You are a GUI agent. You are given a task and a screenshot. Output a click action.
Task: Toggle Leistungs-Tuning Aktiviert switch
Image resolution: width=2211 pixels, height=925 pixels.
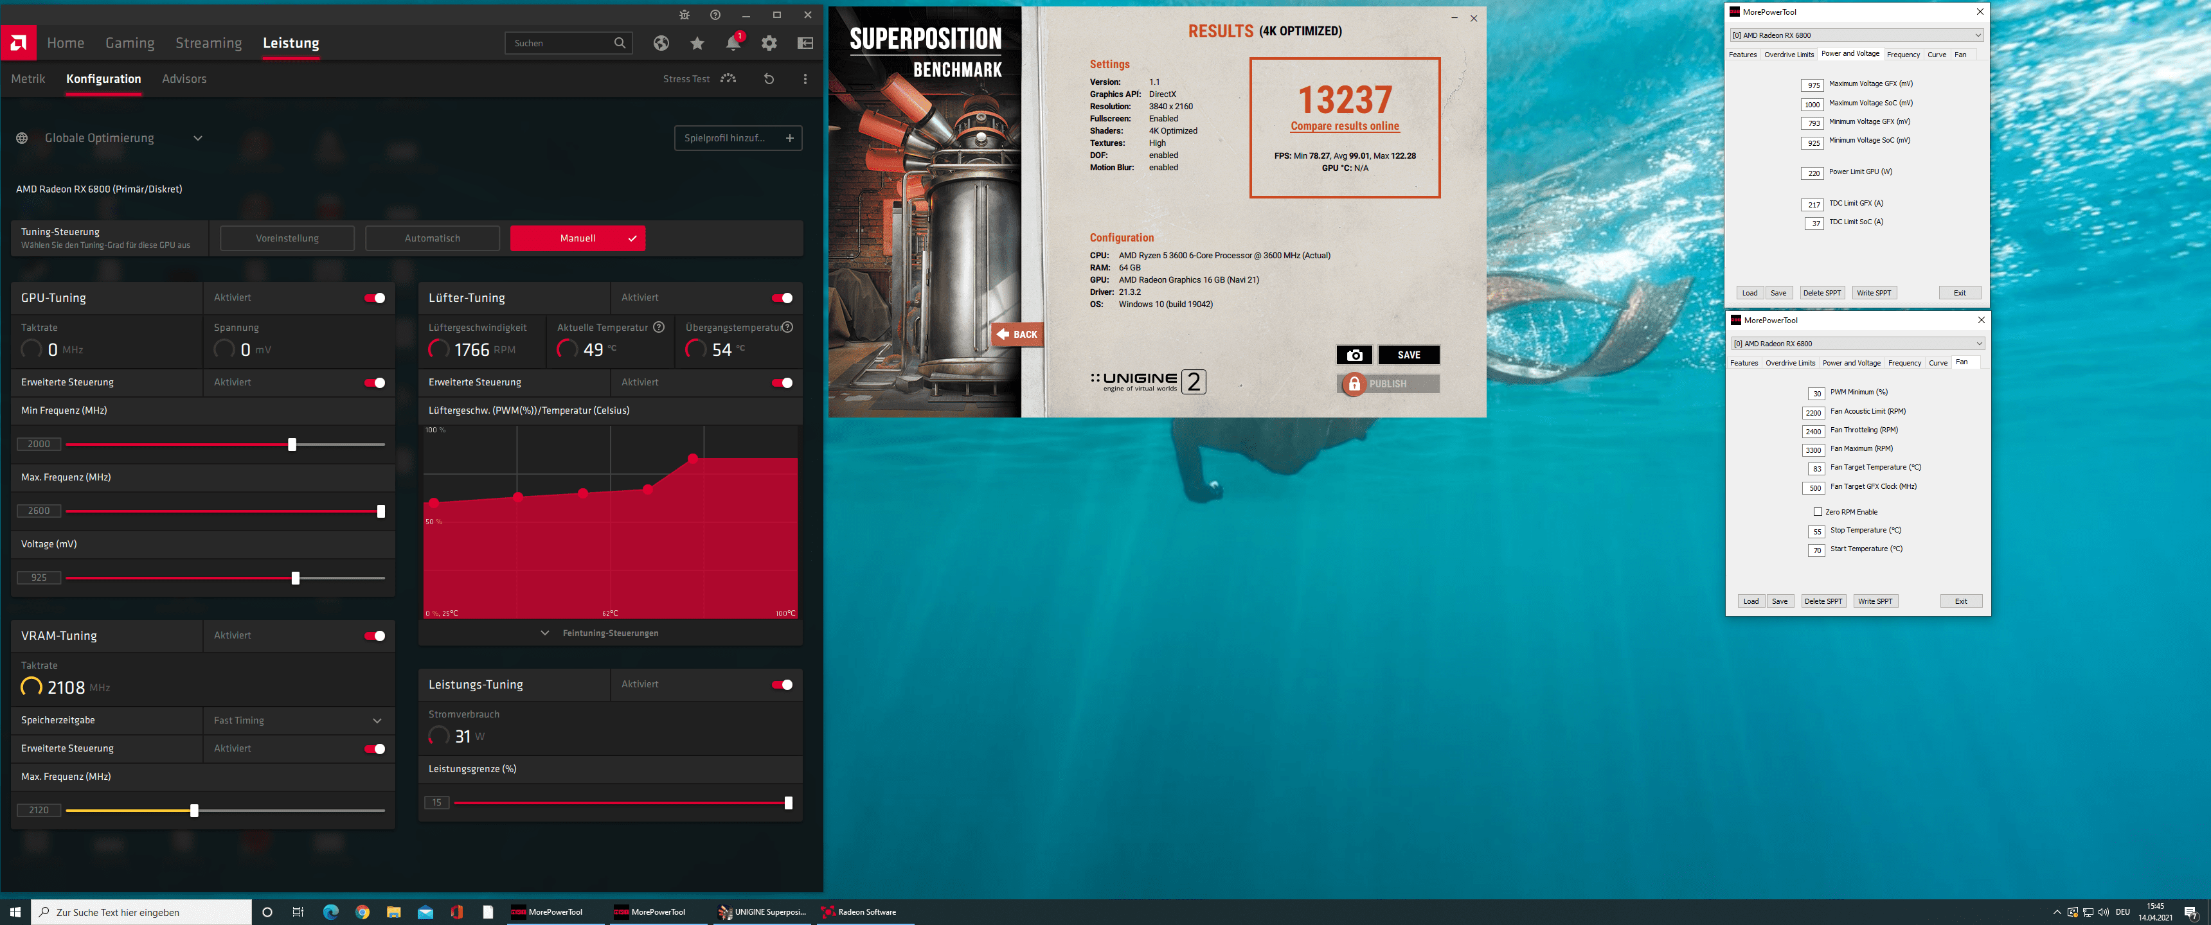pos(782,684)
